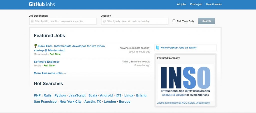
Task: Click the 'Mastermind – Full Time' company line
Action: click(x=47, y=54)
